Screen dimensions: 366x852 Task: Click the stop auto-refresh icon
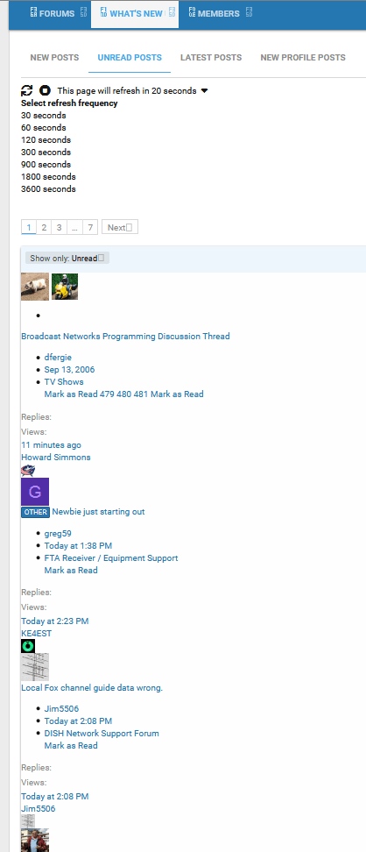pos(45,91)
